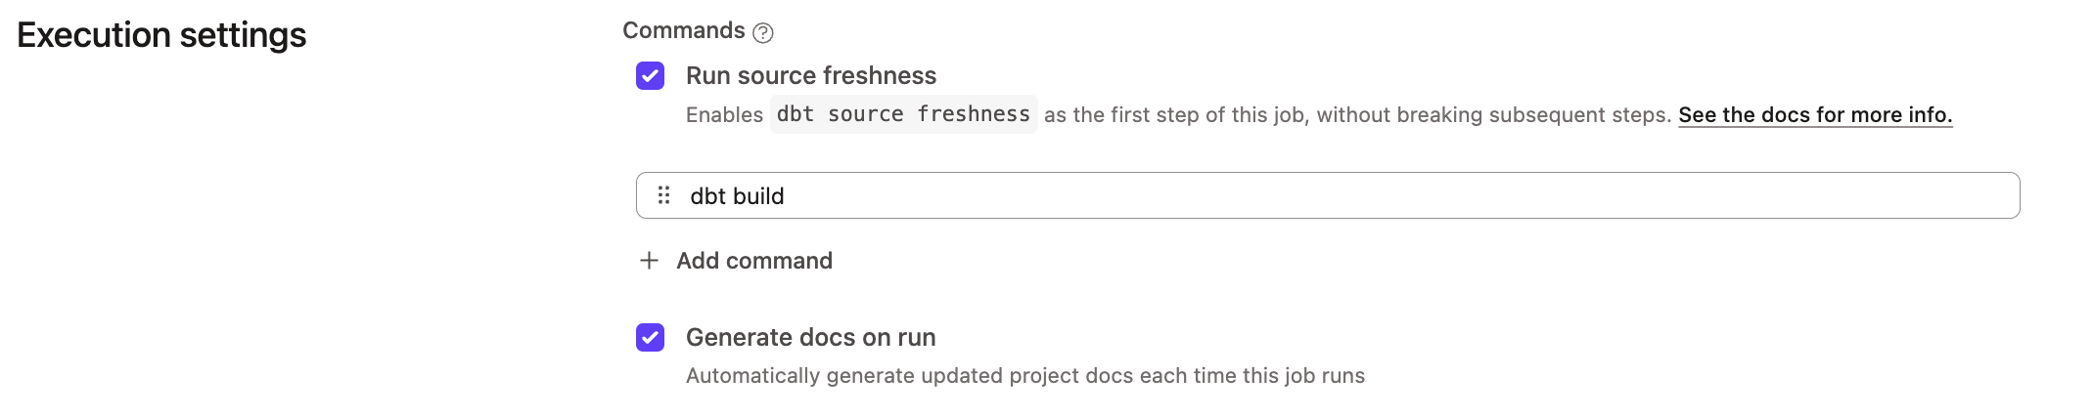Click the plus icon beside Add command
Screen dimensions: 2092x418
coord(649,261)
